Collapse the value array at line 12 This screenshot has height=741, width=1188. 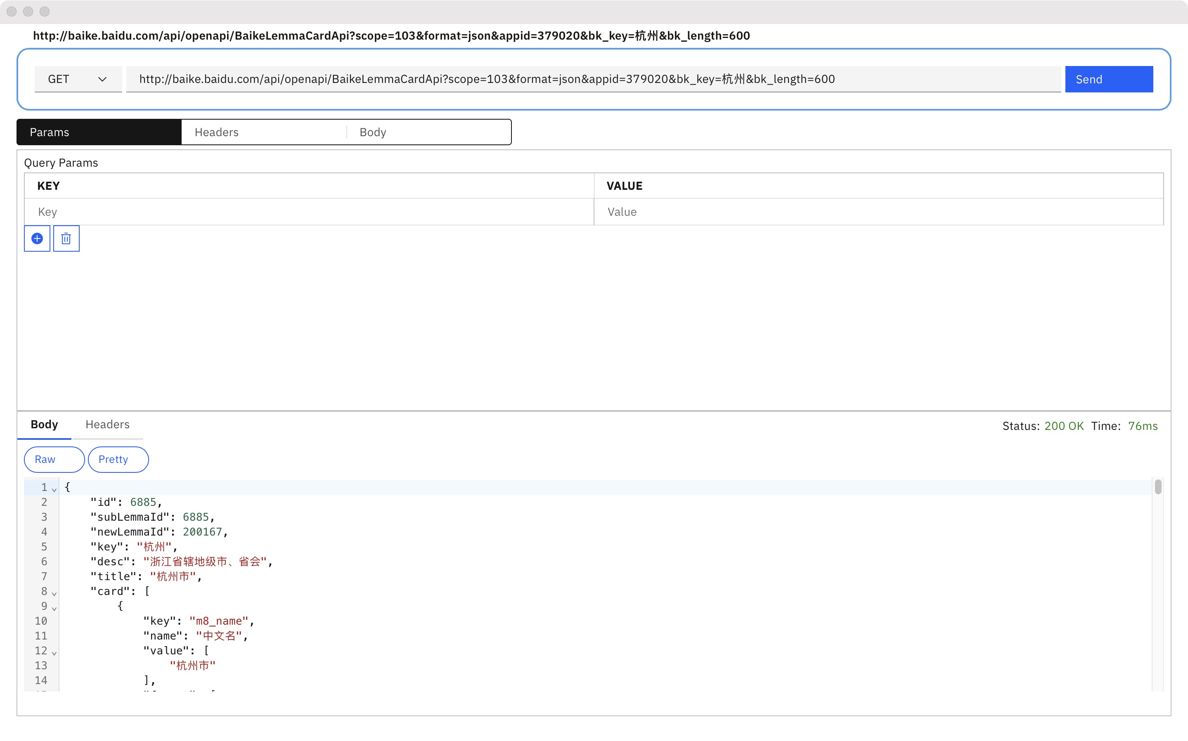54,652
